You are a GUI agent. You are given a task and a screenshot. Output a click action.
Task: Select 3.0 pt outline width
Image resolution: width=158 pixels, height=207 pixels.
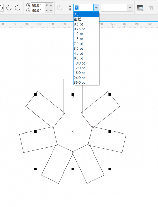[86, 49]
